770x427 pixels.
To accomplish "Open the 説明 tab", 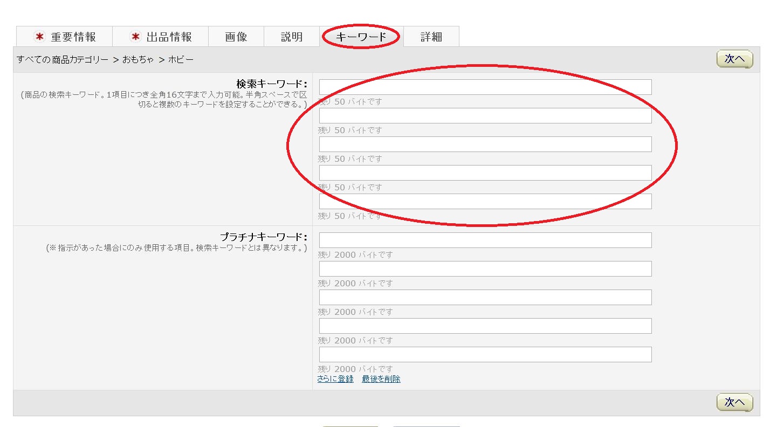I will point(291,36).
